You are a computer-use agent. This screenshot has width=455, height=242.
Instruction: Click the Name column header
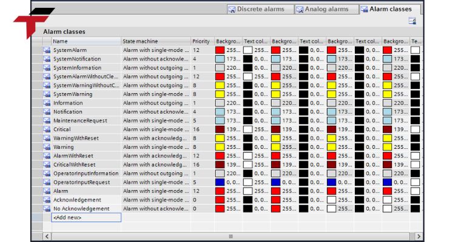(86, 41)
